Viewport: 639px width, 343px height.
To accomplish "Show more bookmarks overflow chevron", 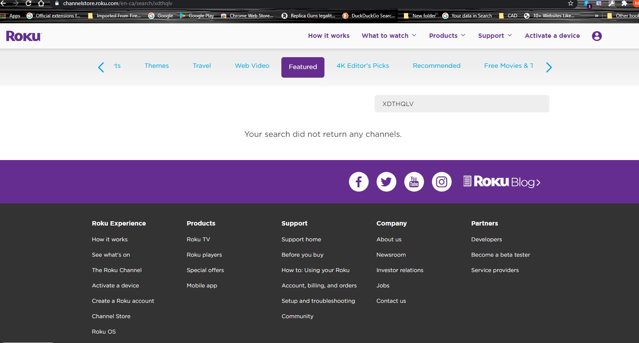I will 596,16.
